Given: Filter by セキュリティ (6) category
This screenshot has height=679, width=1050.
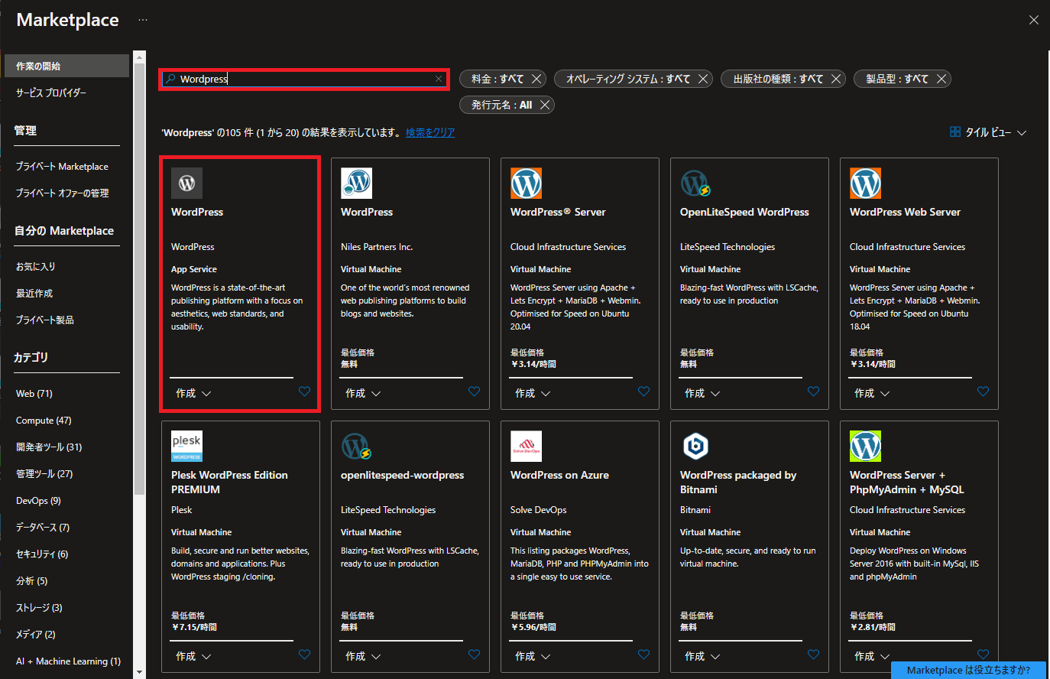Looking at the screenshot, I should click(42, 554).
